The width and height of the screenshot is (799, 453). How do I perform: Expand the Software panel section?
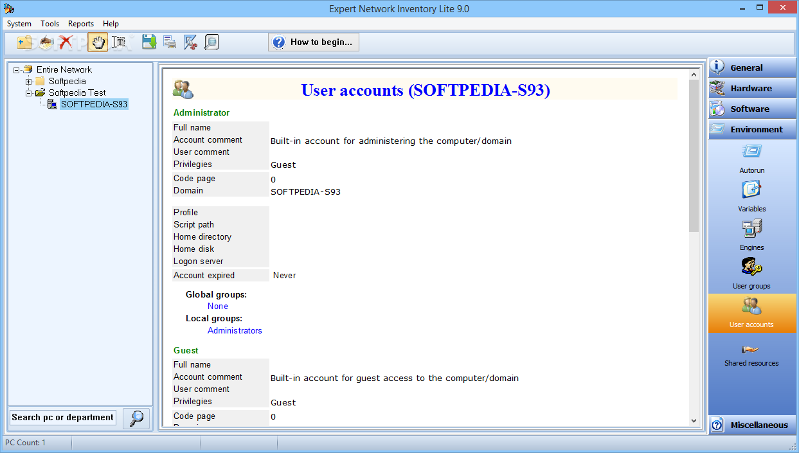click(x=752, y=109)
